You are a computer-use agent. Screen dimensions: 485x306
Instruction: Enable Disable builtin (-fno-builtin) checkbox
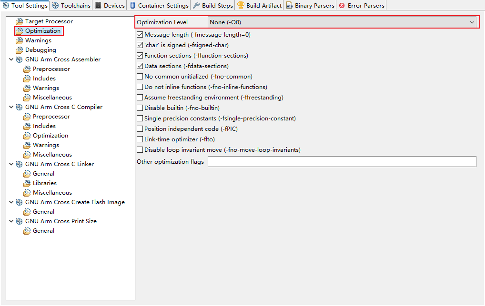[x=140, y=108]
